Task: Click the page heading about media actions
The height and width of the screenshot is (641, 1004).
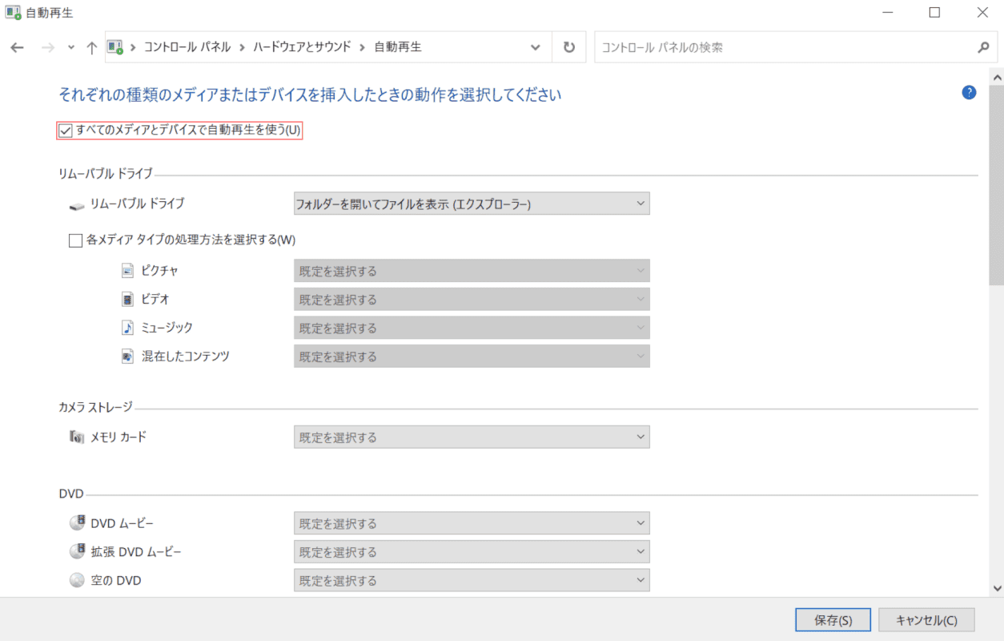Action: coord(310,95)
